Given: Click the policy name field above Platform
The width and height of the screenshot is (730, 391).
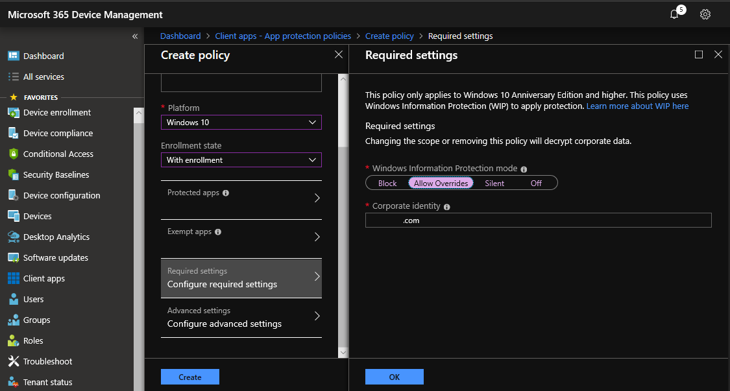Looking at the screenshot, I should pos(241,83).
